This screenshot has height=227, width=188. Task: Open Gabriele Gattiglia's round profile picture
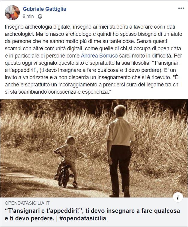coord(12,12)
